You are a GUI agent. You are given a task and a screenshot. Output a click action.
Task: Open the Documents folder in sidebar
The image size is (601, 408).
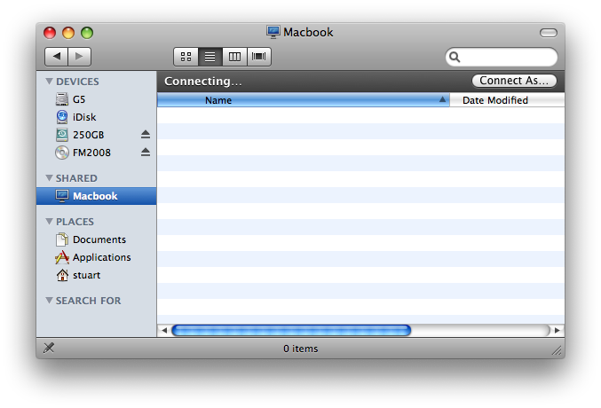click(x=99, y=239)
